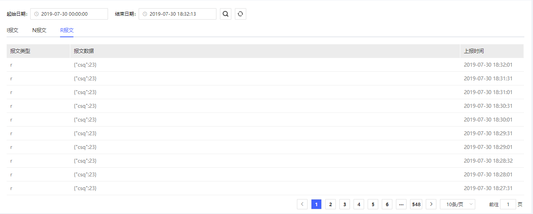Switch to the N报文 tab

tap(39, 30)
